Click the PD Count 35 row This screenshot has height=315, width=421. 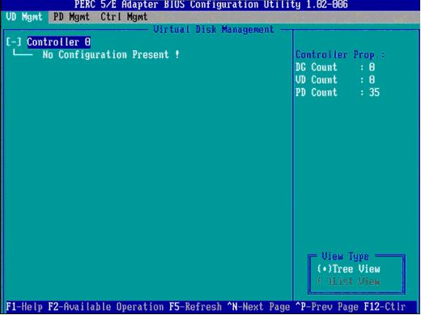click(x=338, y=92)
